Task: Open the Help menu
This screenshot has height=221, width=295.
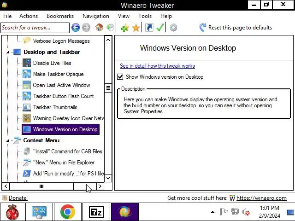Action: pos(166,16)
